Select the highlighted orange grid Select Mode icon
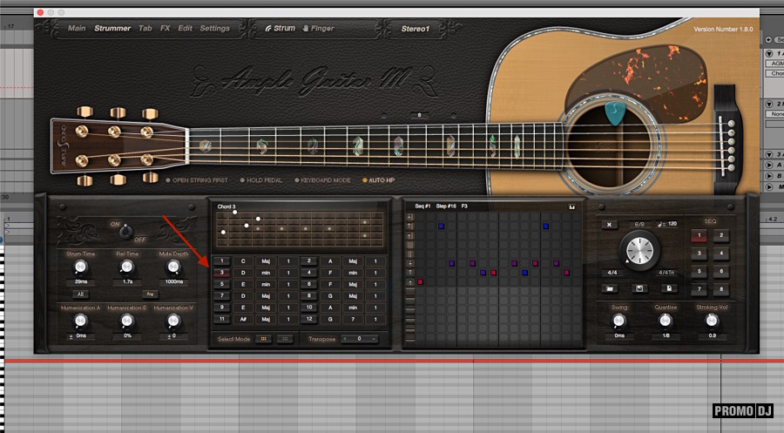 click(x=264, y=338)
